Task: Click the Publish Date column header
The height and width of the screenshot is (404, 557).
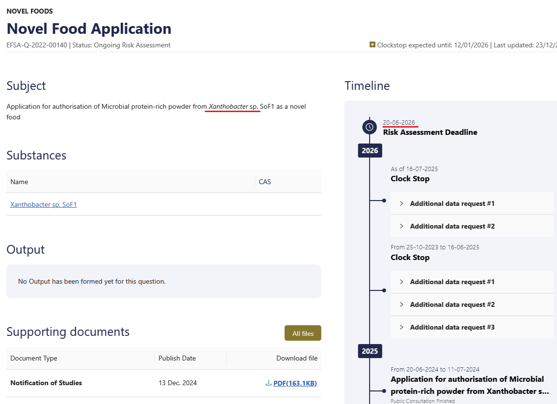Action: pyautogui.click(x=177, y=358)
